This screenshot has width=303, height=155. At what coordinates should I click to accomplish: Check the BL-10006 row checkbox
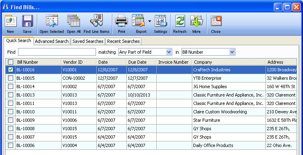[x=11, y=145]
